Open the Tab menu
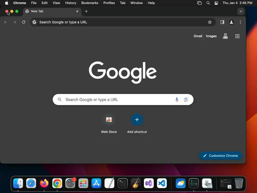 point(122,3)
